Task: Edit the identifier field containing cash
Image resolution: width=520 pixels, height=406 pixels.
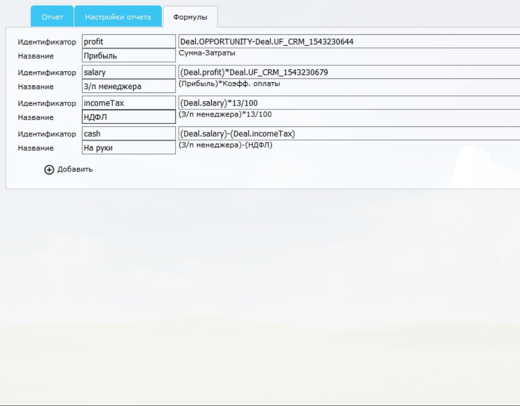Action: pos(129,134)
